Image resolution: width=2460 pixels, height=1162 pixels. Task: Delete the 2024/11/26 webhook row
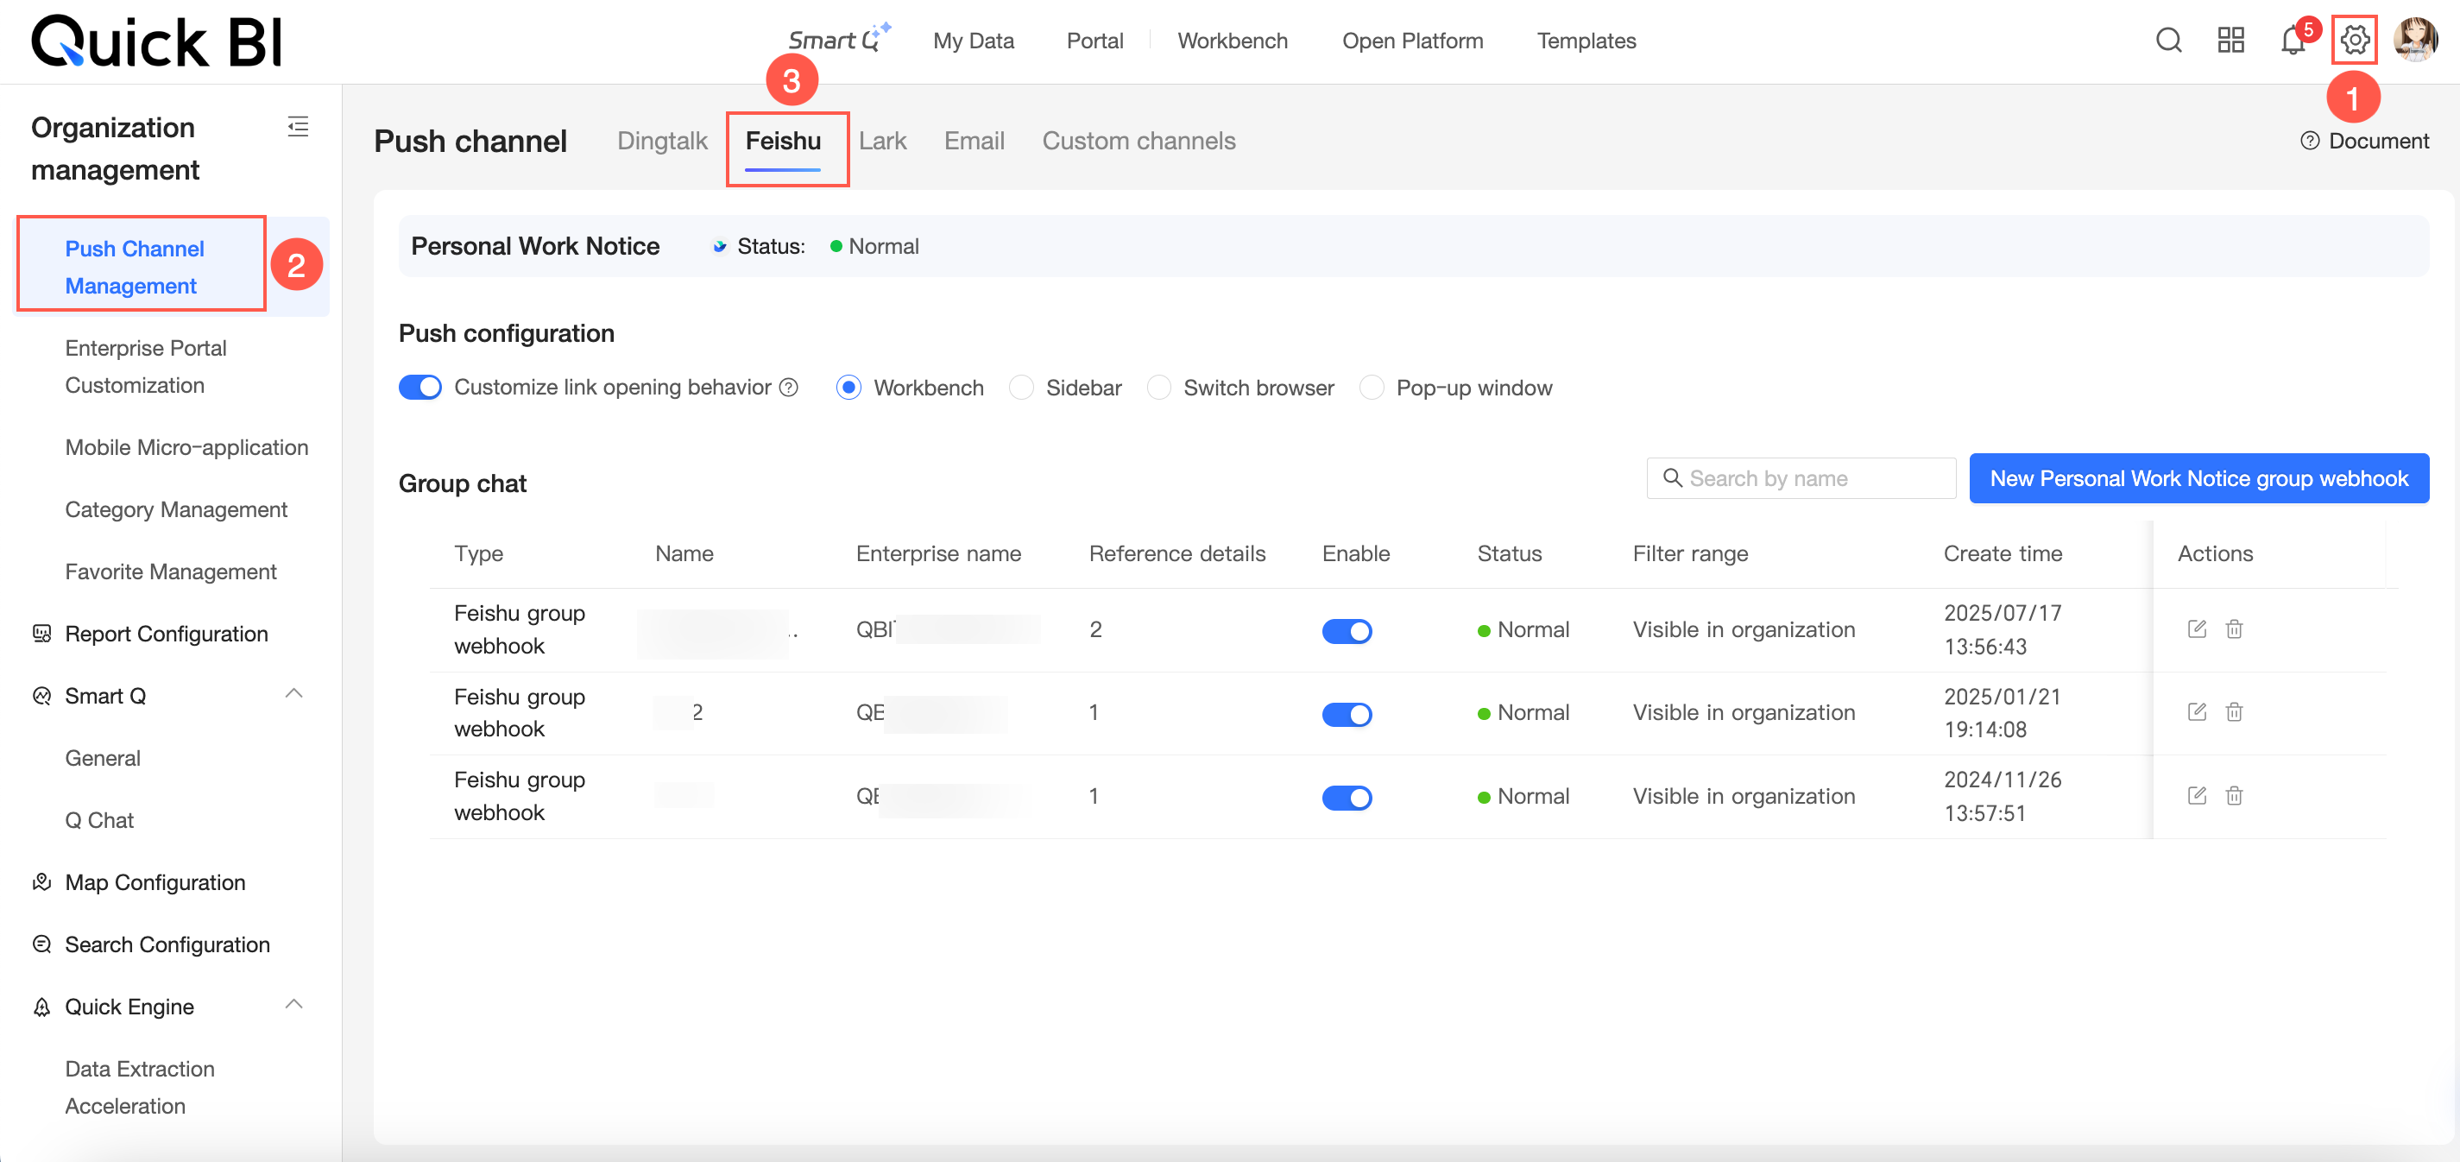tap(2234, 795)
